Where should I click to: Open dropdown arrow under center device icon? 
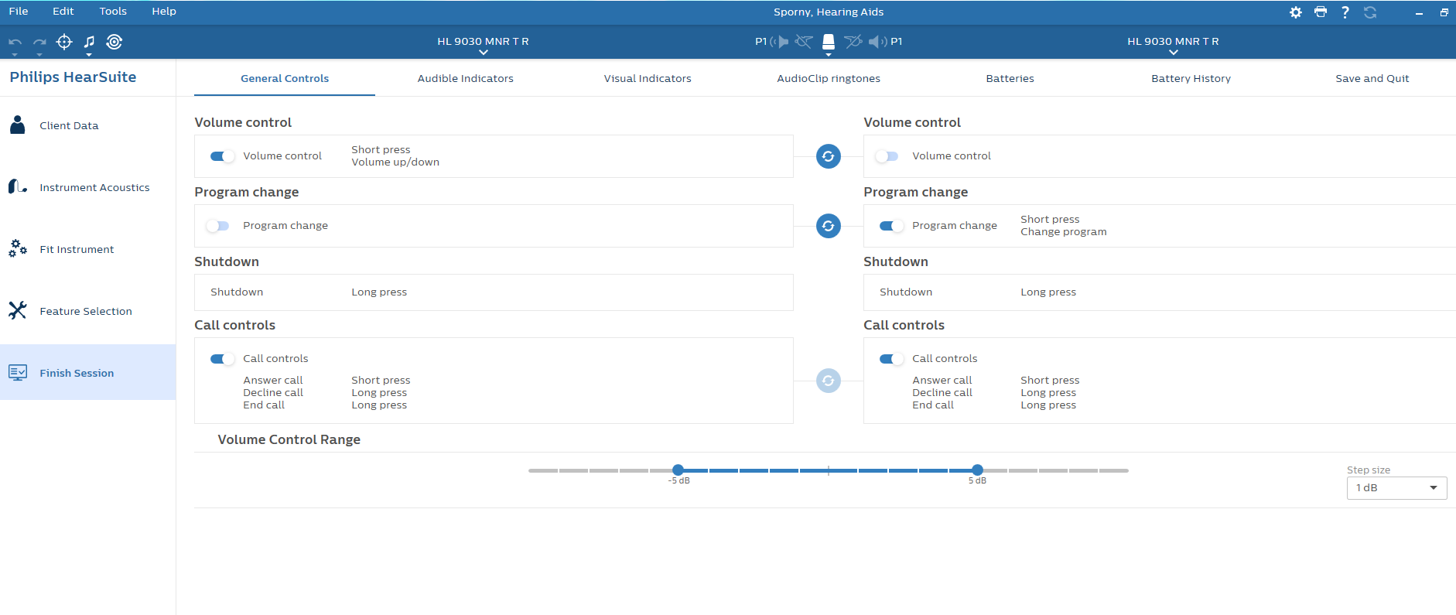coord(829,55)
